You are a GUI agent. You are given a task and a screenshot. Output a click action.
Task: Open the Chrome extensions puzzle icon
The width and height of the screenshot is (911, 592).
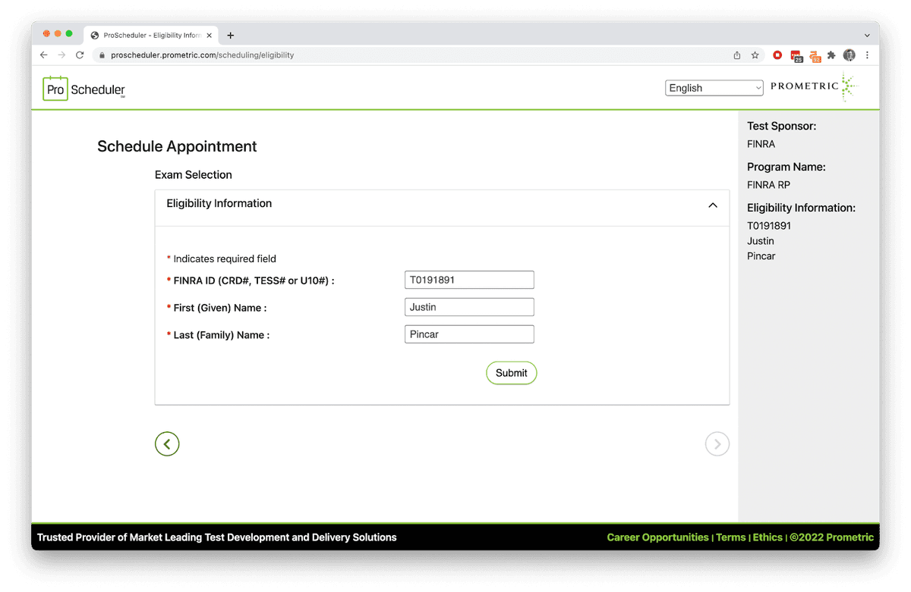(x=831, y=55)
